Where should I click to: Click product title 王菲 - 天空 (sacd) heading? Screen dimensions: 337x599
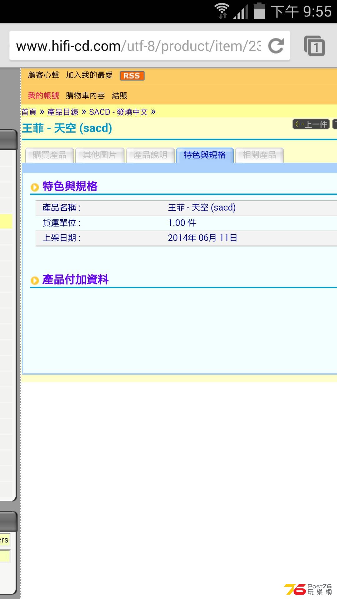click(x=67, y=128)
